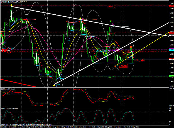Select the green Daily S1 price tag on the axis
This screenshot has width=174, height=128.
coord(171,76)
